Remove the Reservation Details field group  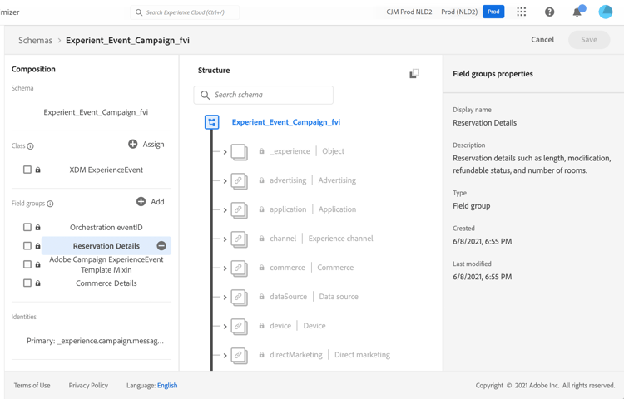[161, 246]
